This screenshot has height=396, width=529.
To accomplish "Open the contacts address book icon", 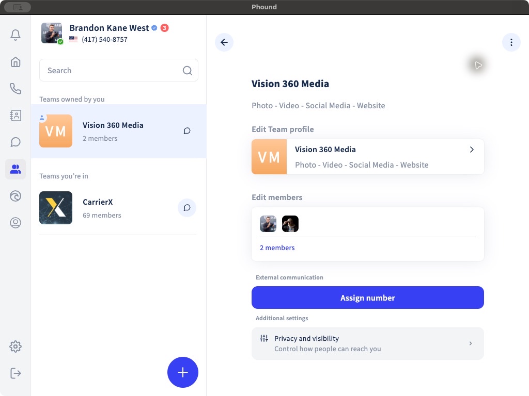I will pyautogui.click(x=15, y=115).
